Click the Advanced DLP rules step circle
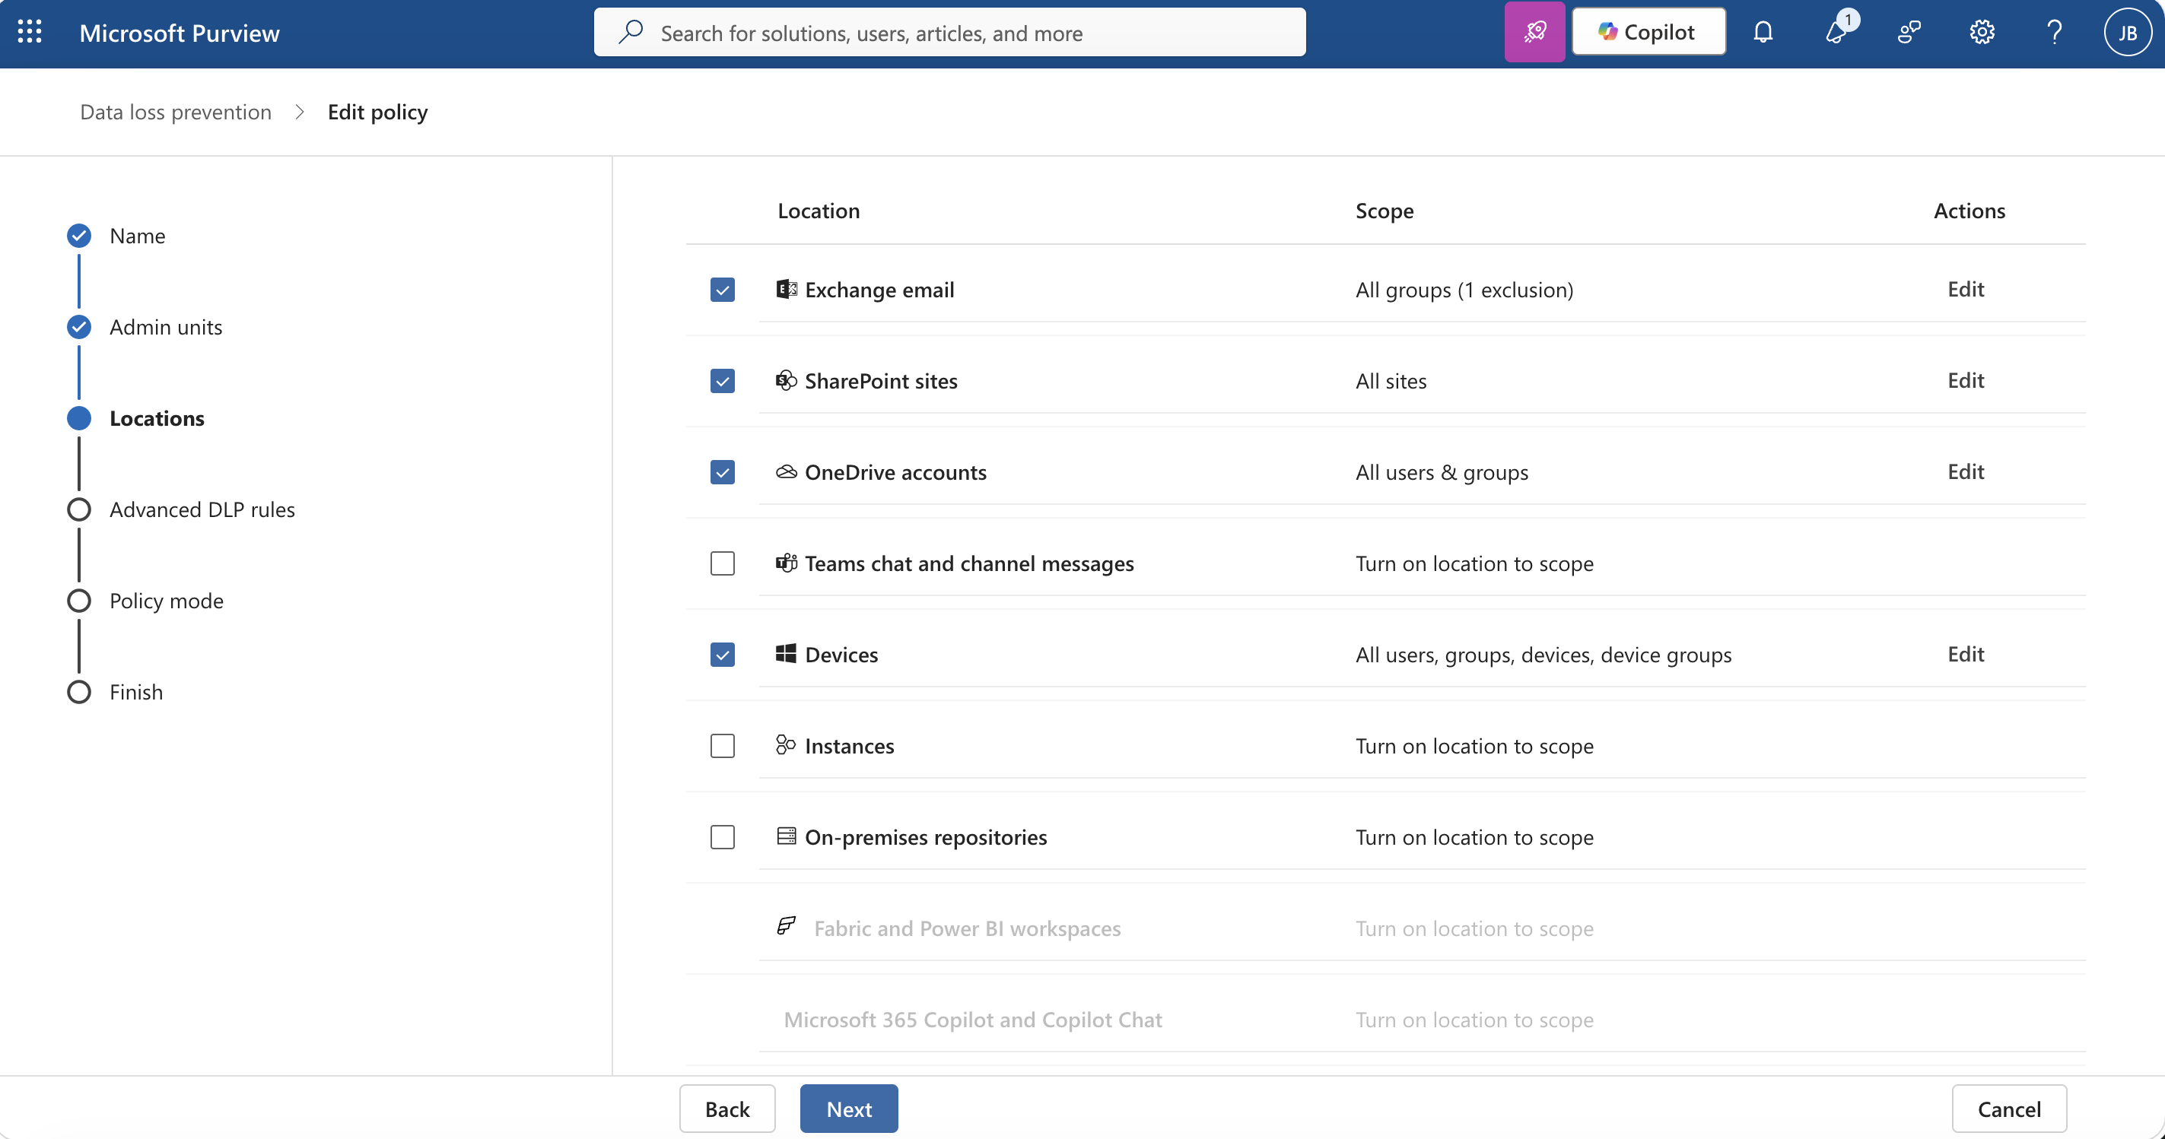This screenshot has width=2165, height=1139. click(x=79, y=510)
